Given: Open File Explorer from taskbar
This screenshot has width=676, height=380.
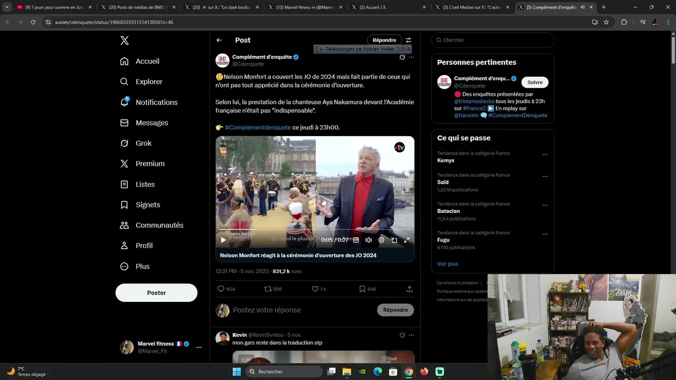Looking at the screenshot, I should coord(346,372).
